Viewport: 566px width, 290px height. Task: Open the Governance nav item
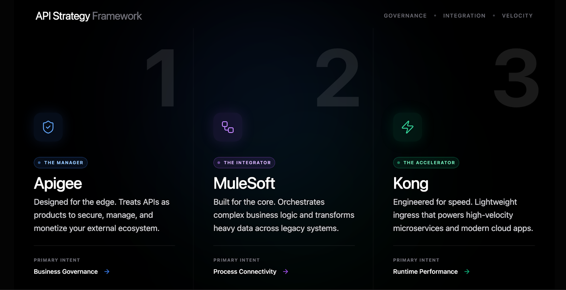click(405, 16)
